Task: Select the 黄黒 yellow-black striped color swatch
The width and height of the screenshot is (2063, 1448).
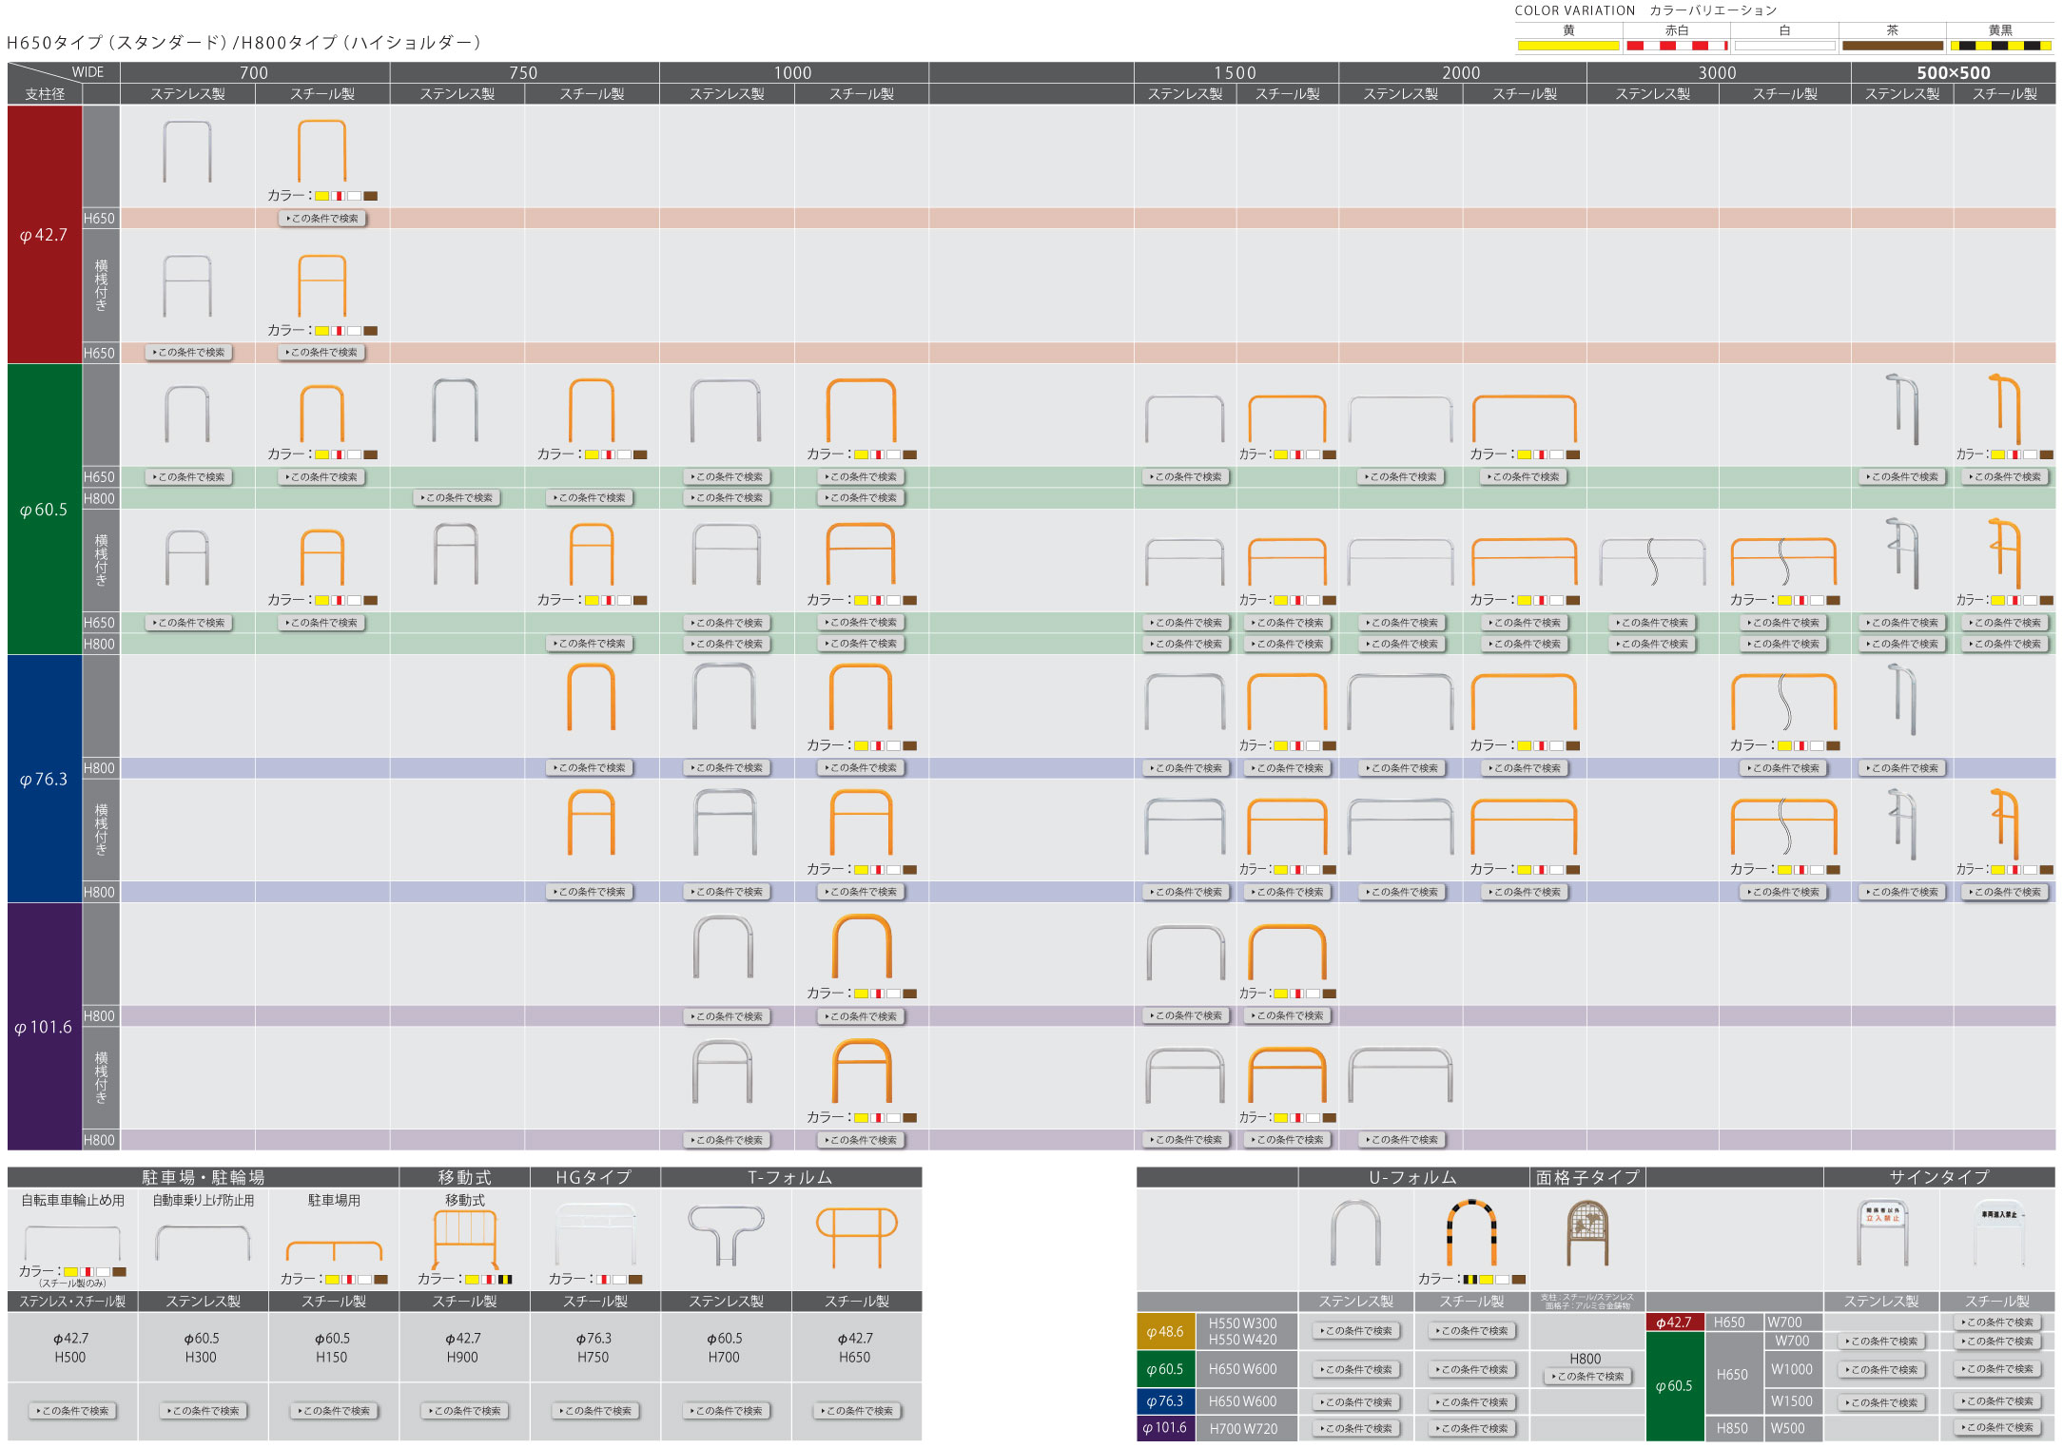Action: tap(2000, 45)
